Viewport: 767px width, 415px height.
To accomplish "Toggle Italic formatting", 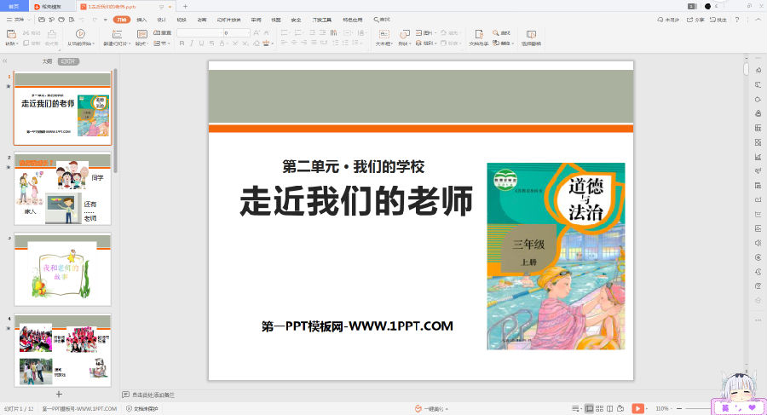I will coord(191,43).
